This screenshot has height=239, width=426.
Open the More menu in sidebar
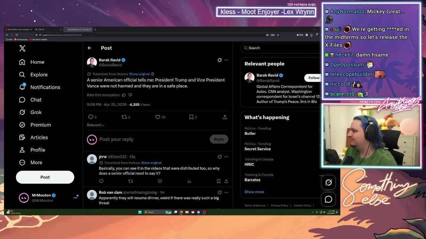31,163
